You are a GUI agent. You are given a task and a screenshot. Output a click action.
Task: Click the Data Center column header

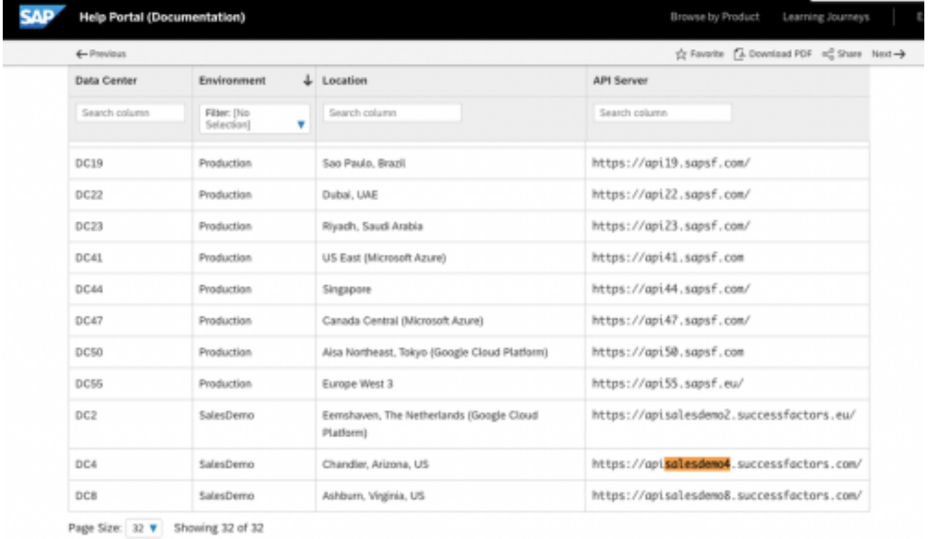(x=106, y=81)
